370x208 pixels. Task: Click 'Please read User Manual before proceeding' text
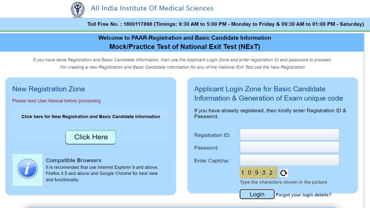56,101
